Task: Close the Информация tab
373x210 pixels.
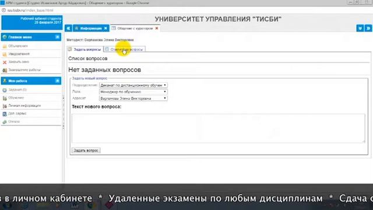Action: click(105, 29)
